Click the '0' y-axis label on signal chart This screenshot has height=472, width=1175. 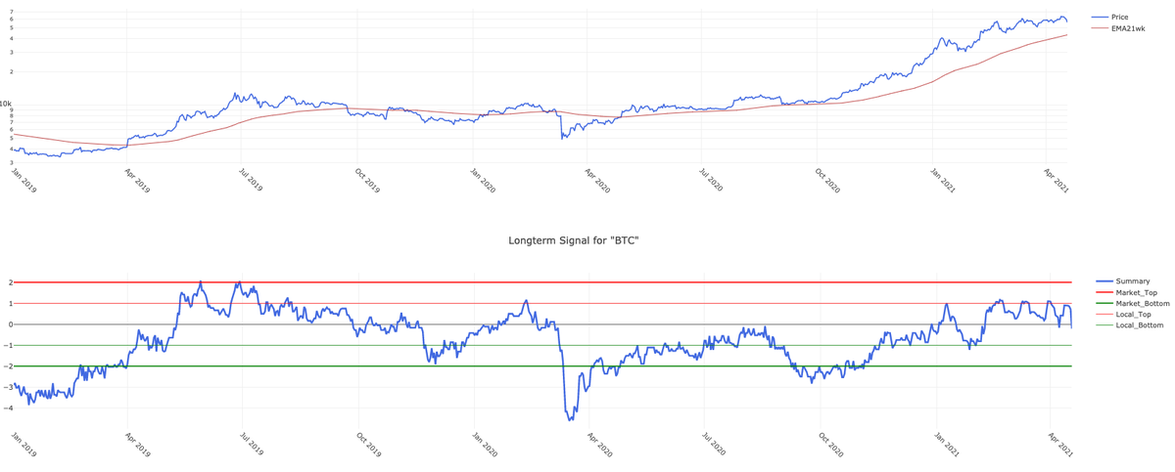[x=10, y=324]
